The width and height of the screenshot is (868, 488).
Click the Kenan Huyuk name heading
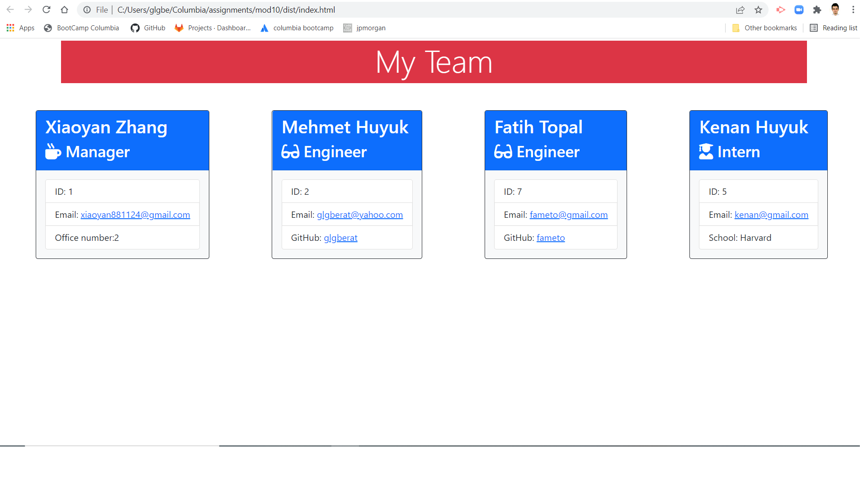click(754, 128)
